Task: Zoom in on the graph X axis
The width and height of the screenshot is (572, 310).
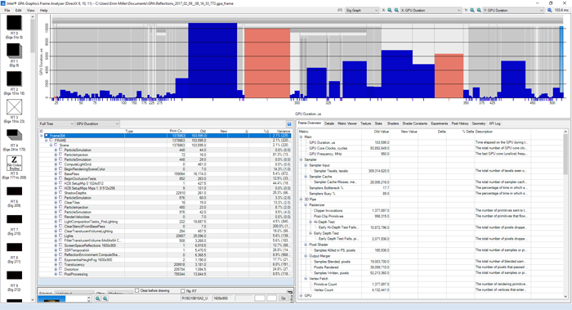Action: 390,10
